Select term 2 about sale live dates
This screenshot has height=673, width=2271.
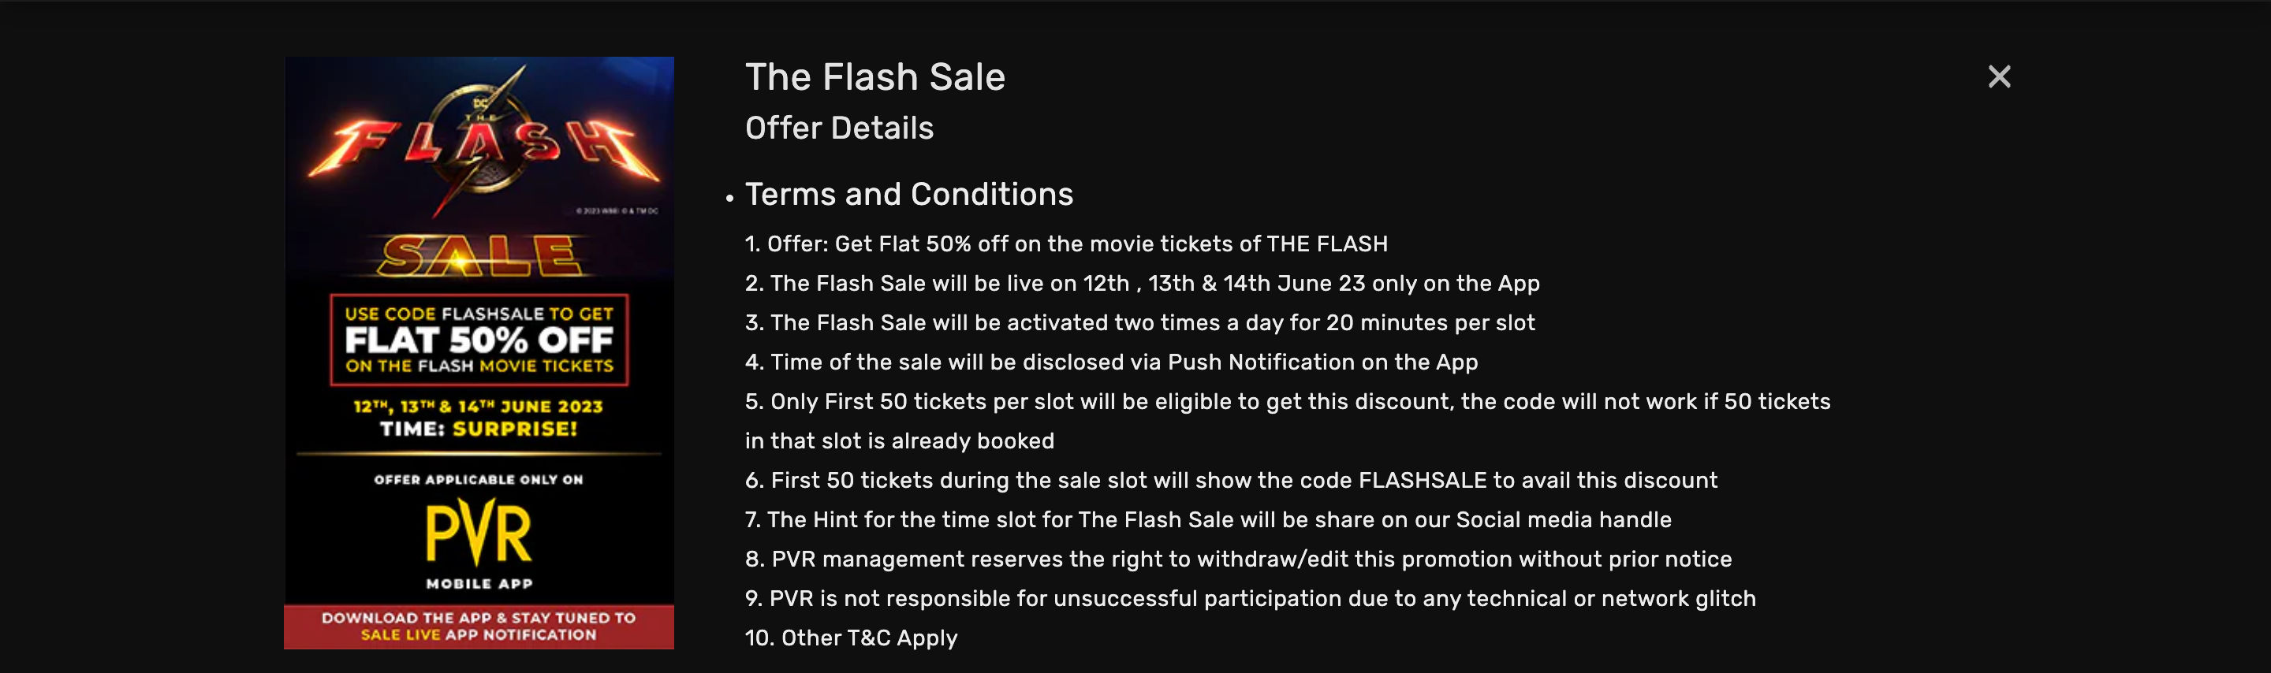1142,284
